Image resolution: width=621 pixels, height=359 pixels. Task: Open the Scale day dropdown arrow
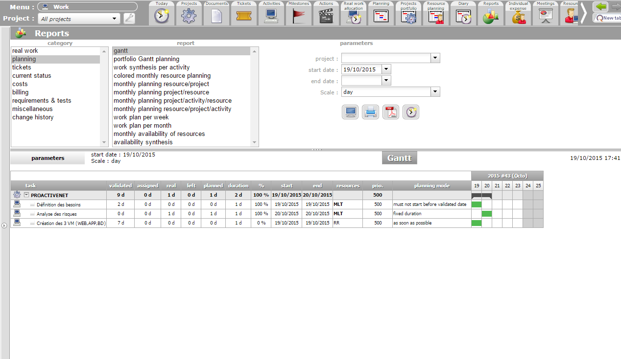click(435, 92)
